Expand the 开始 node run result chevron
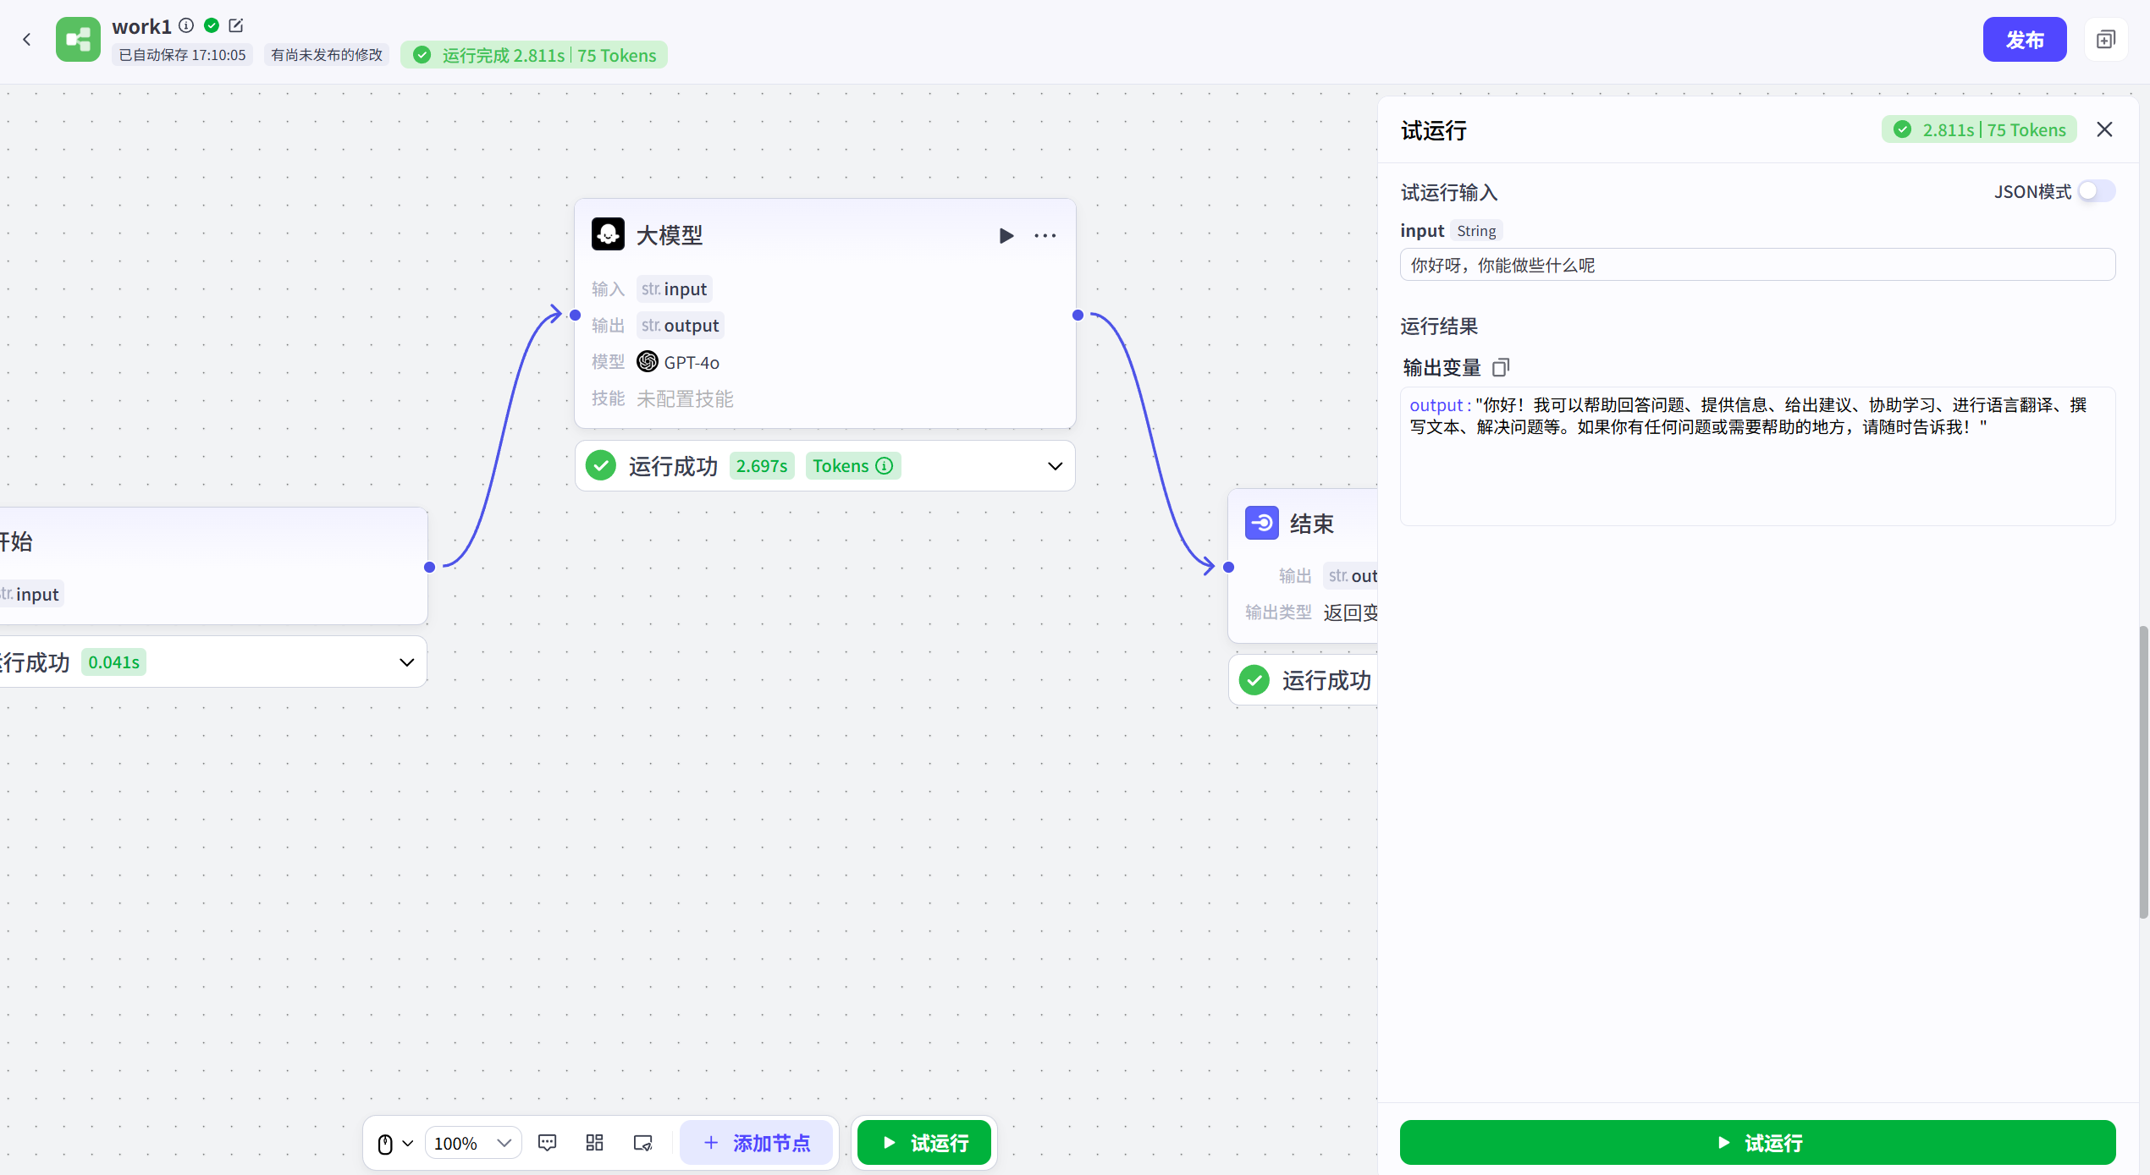The height and width of the screenshot is (1175, 2150). click(x=406, y=662)
